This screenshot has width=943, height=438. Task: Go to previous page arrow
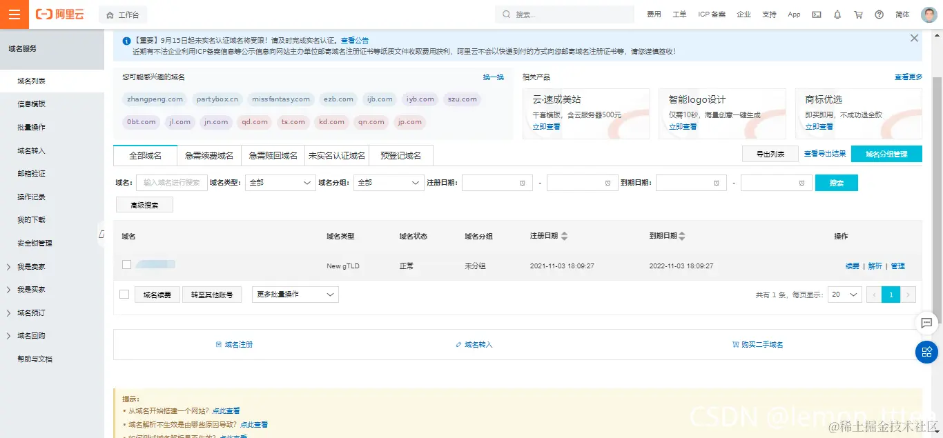[874, 295]
